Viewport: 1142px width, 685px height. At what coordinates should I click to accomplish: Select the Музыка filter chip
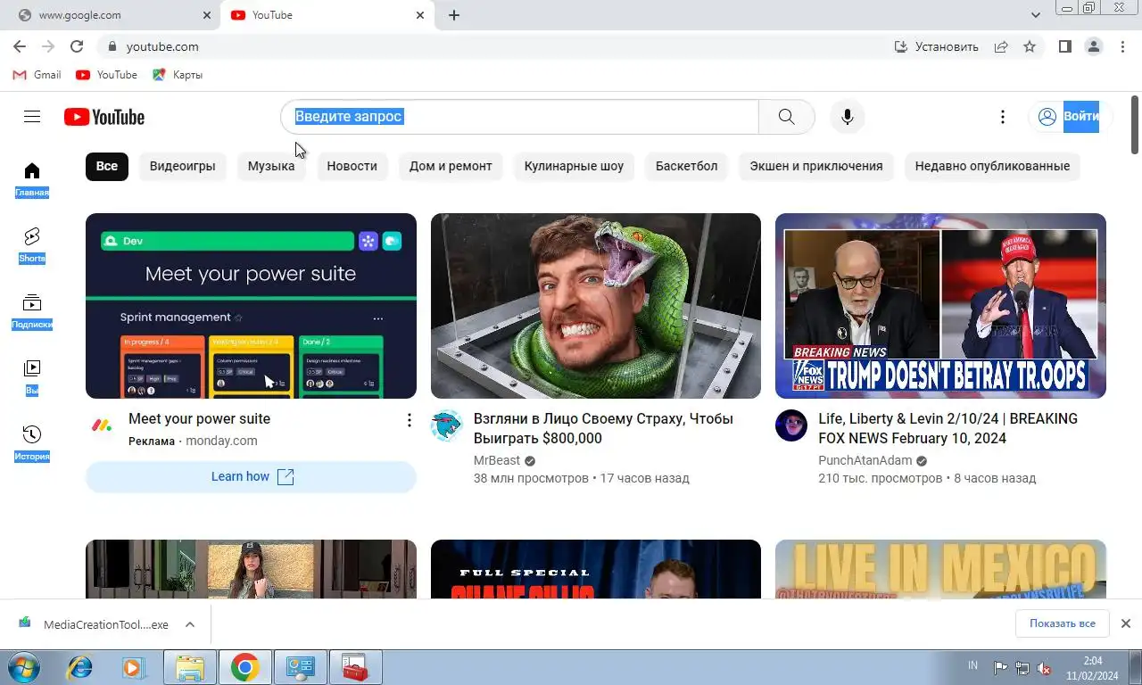[271, 166]
